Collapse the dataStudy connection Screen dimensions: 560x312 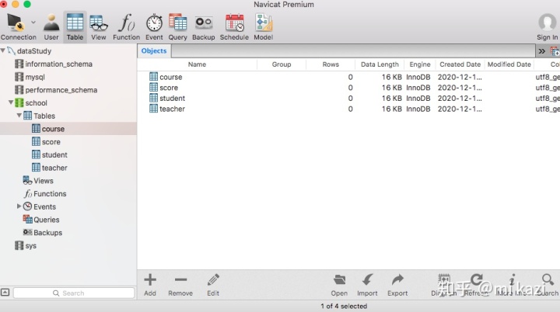[x=3, y=50]
